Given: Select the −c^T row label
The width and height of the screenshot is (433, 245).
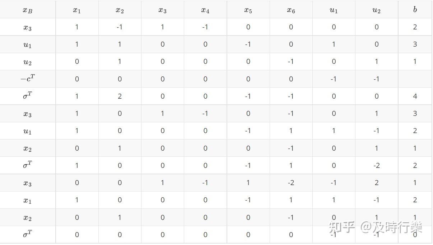Looking at the screenshot, I should (28, 79).
